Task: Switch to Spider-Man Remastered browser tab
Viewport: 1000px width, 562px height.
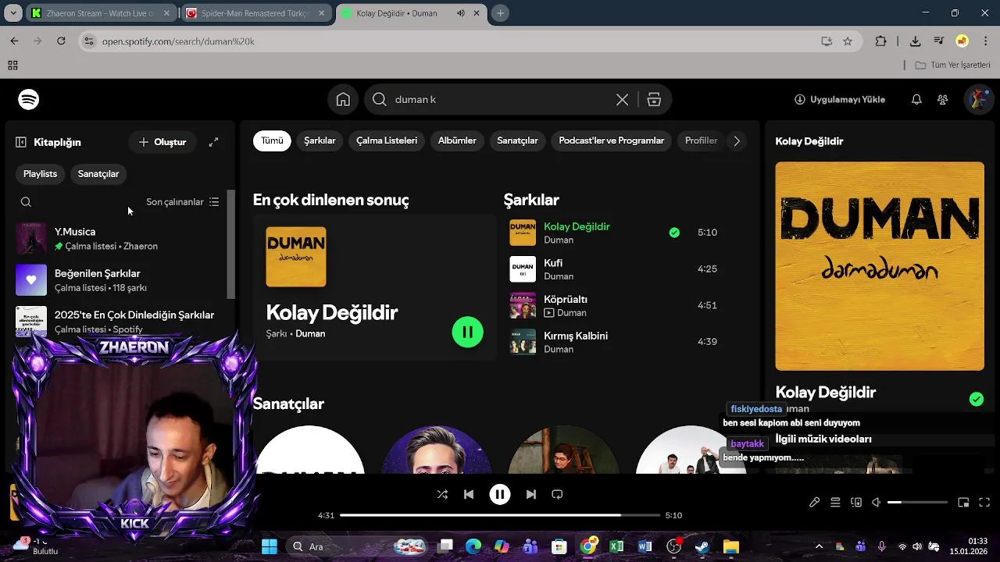Action: pos(255,13)
